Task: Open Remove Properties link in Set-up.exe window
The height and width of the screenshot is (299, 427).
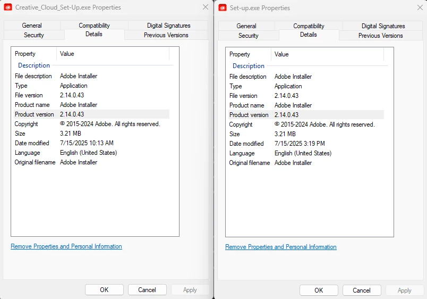Action: 281,247
